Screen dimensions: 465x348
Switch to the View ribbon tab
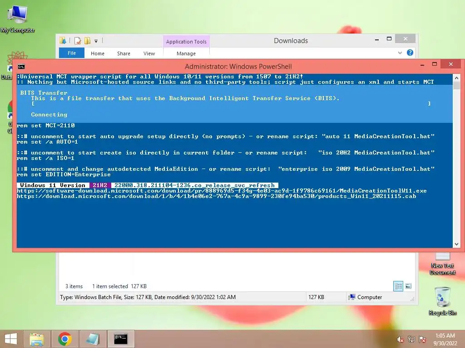pyautogui.click(x=149, y=53)
